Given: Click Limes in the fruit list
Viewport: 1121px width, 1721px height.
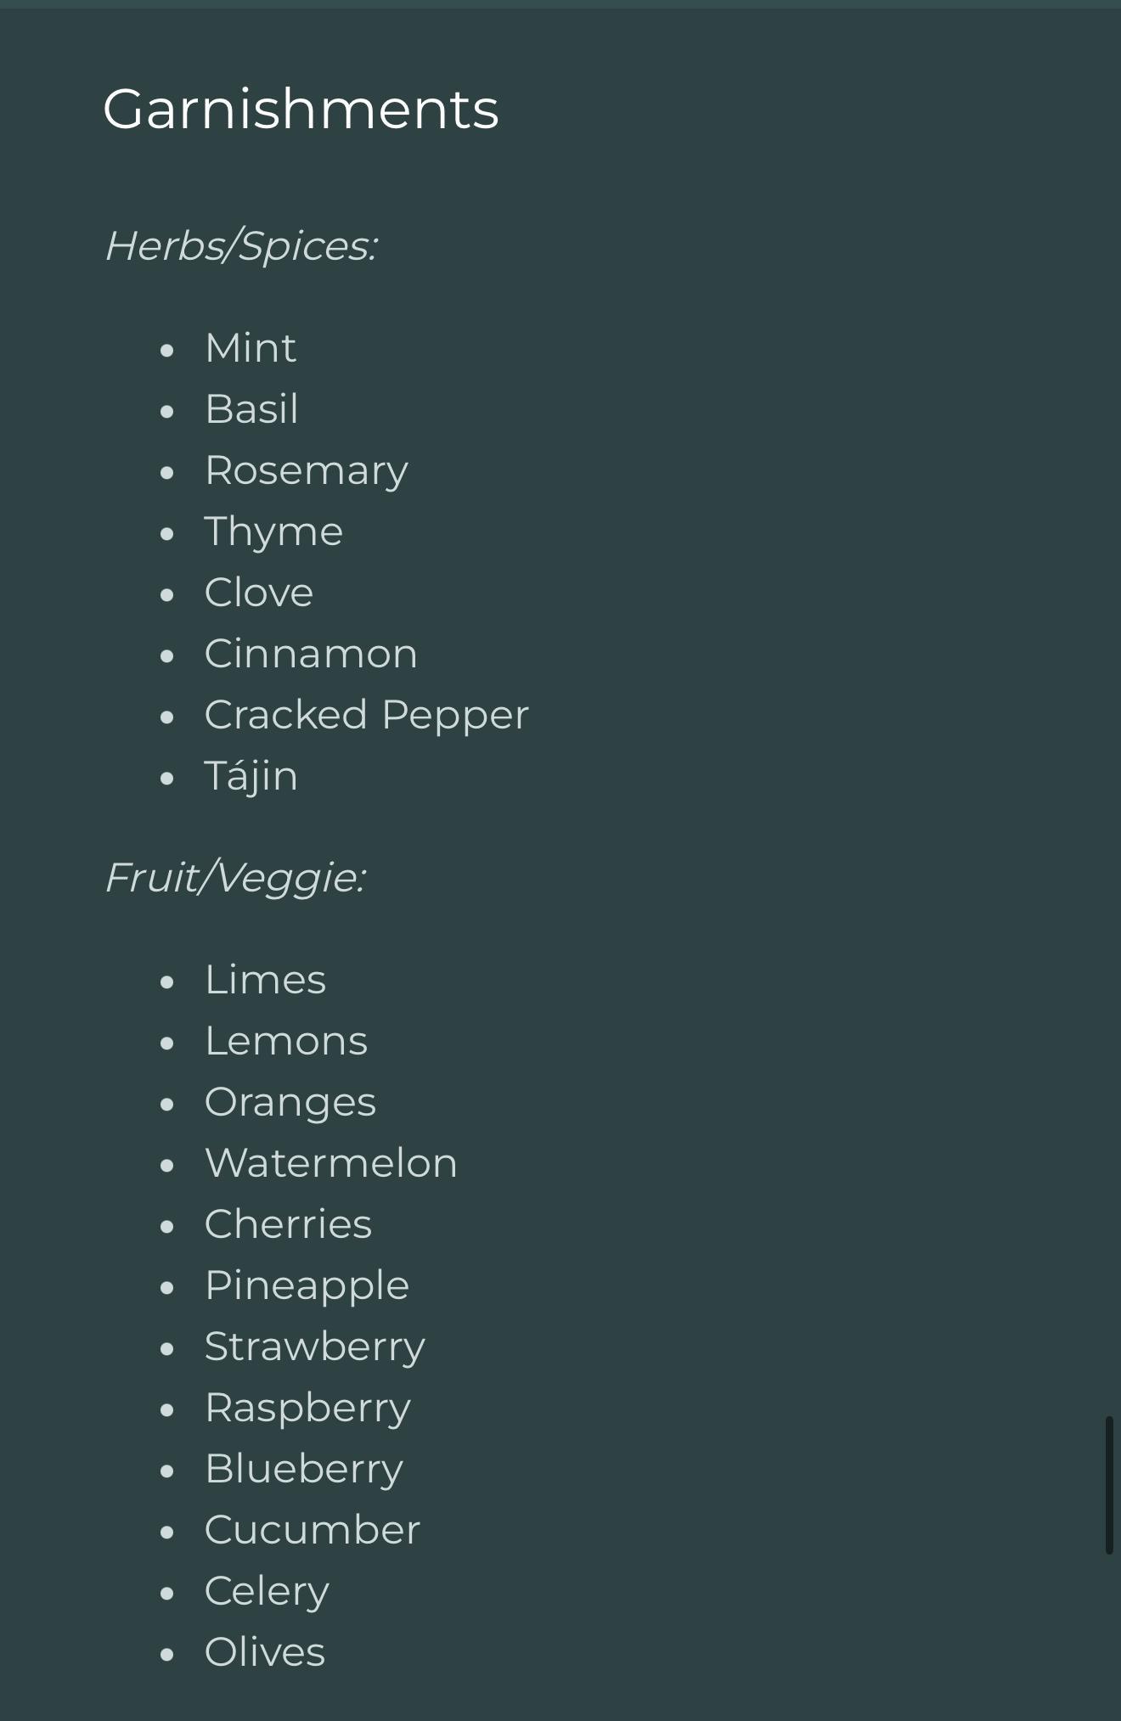Looking at the screenshot, I should (x=265, y=980).
